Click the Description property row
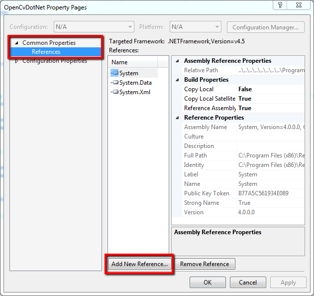 coord(243,146)
